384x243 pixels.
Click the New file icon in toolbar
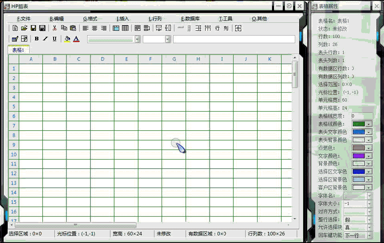coord(15,28)
